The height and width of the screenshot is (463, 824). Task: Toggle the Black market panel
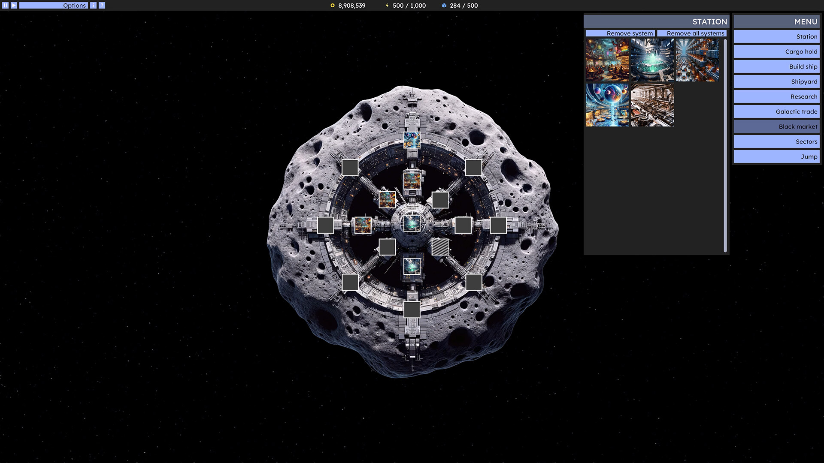pyautogui.click(x=776, y=126)
